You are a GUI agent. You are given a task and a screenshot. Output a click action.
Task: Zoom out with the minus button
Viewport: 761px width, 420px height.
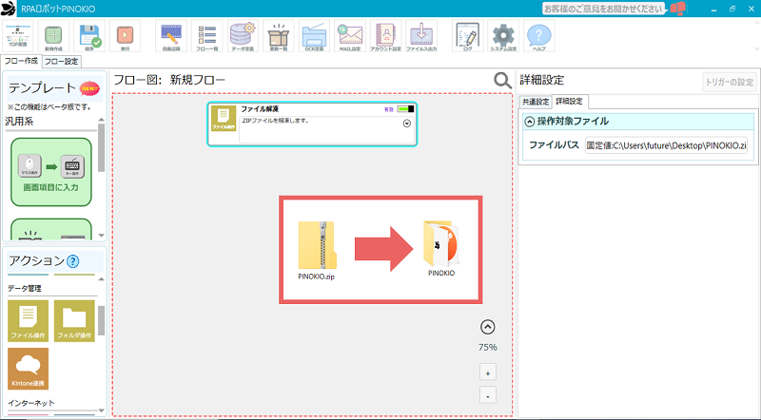click(x=488, y=394)
